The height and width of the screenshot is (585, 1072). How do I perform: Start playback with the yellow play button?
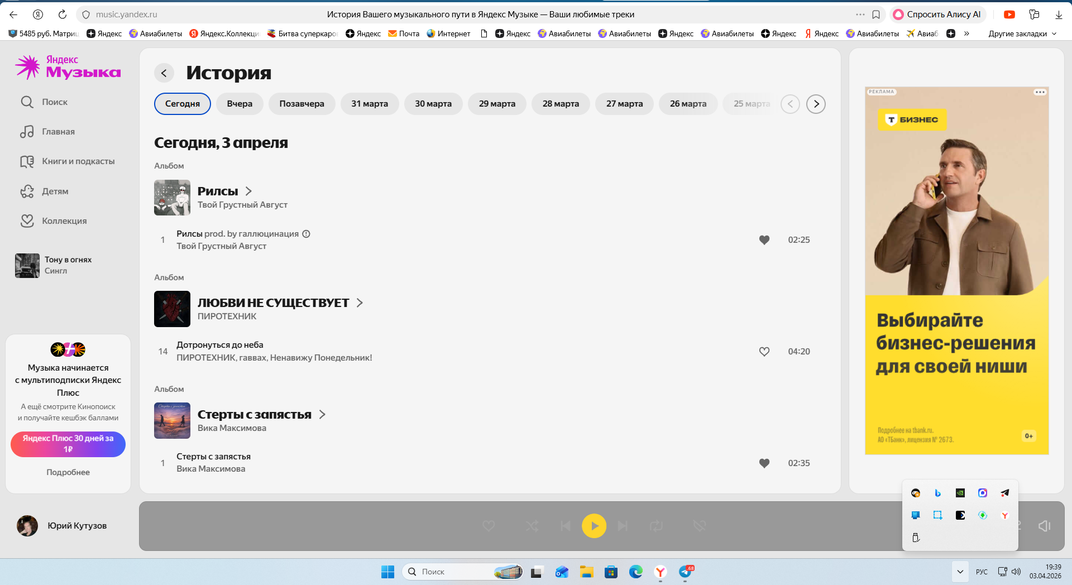click(594, 526)
